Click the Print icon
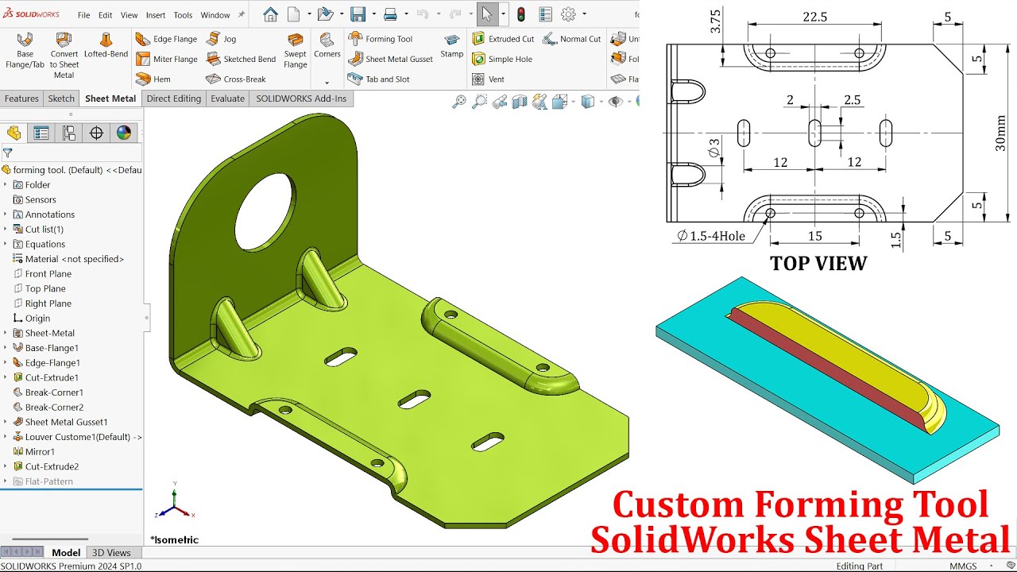The width and height of the screenshot is (1017, 572). pyautogui.click(x=390, y=14)
